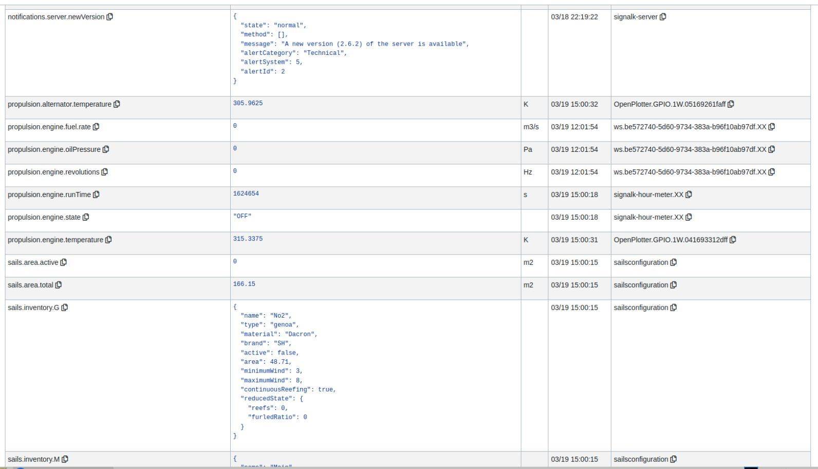The image size is (818, 469).
Task: Copy the propulsion.engine.fuel.rate path
Action: [96, 127]
